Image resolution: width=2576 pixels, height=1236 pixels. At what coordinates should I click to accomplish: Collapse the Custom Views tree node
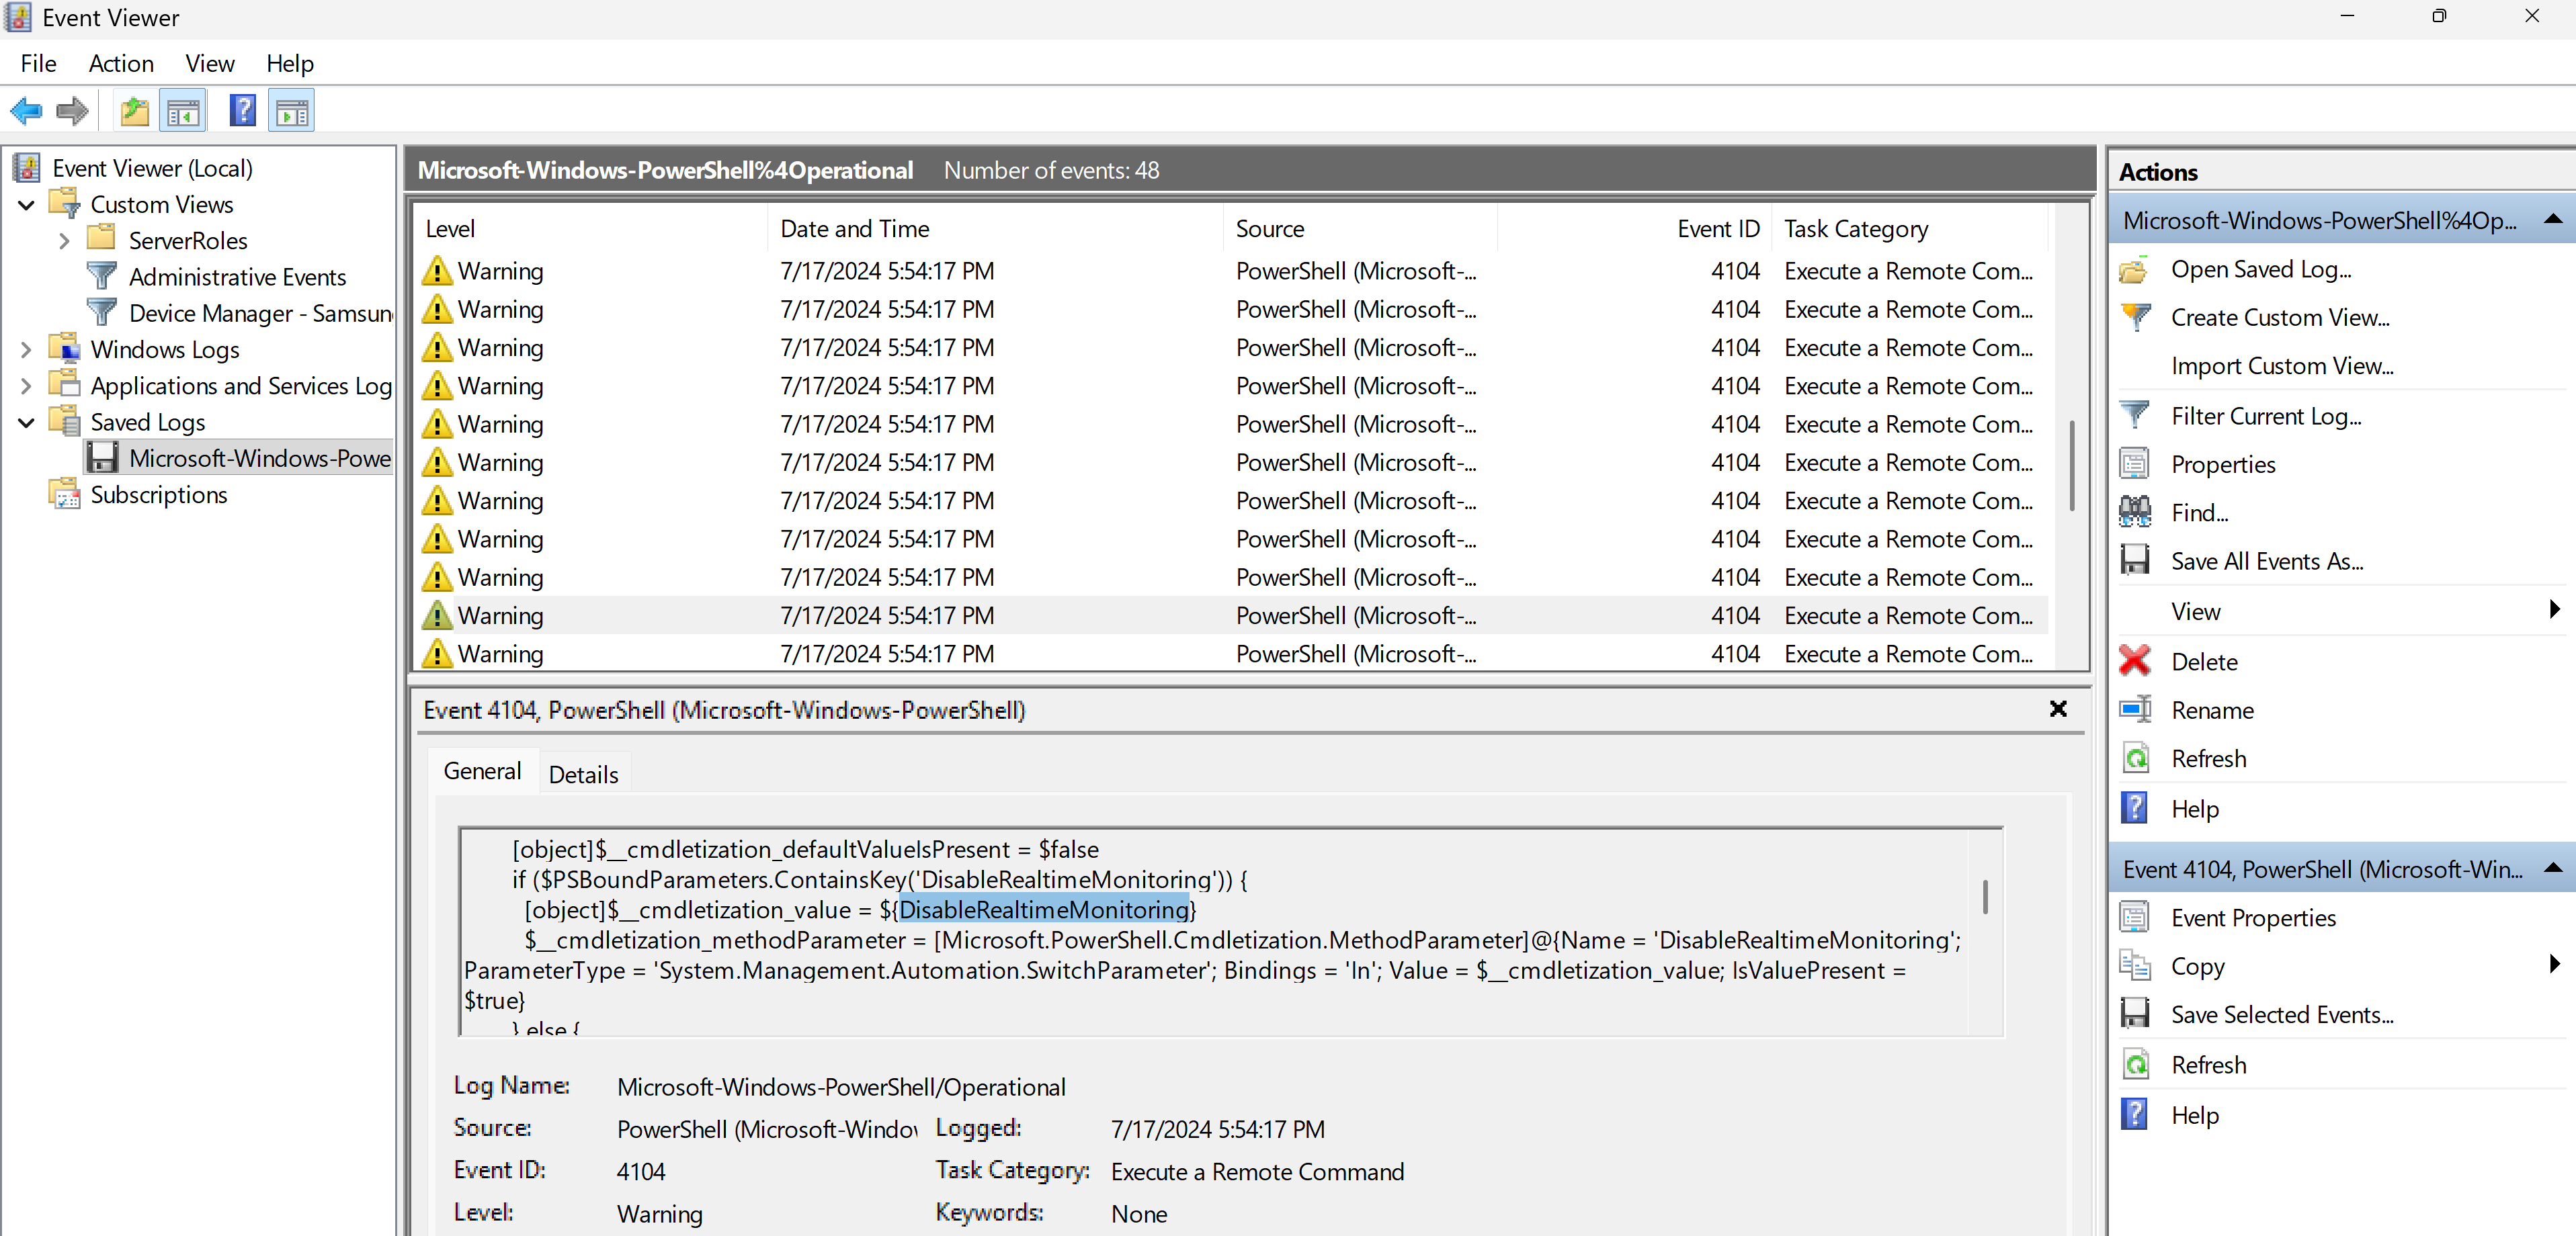pos(27,205)
